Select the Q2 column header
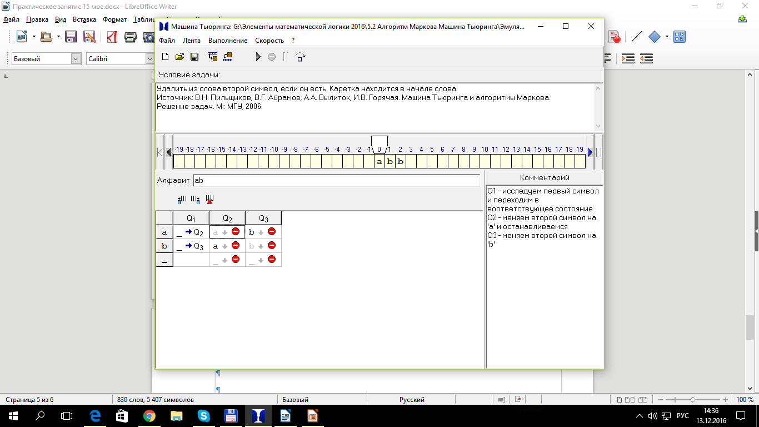The width and height of the screenshot is (759, 427). (x=227, y=218)
